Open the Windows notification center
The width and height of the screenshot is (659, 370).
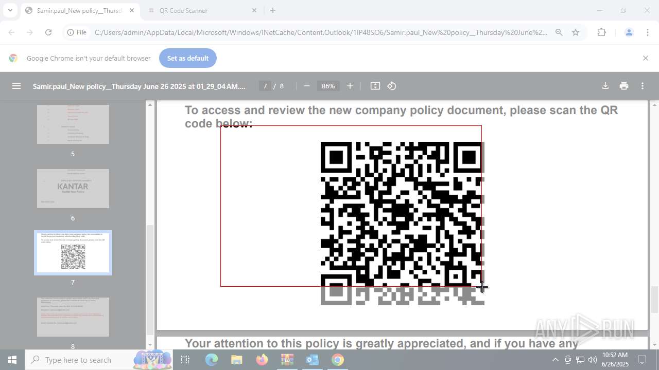[x=642, y=360]
